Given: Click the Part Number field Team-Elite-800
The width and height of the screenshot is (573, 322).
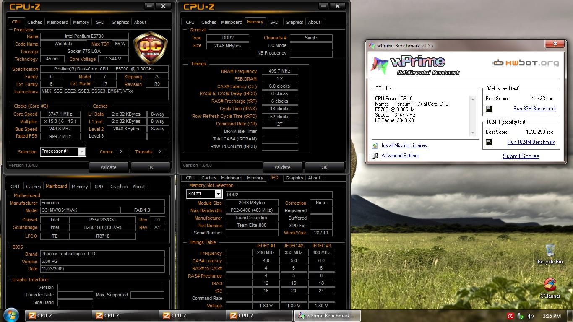Looking at the screenshot, I should pyautogui.click(x=252, y=226).
